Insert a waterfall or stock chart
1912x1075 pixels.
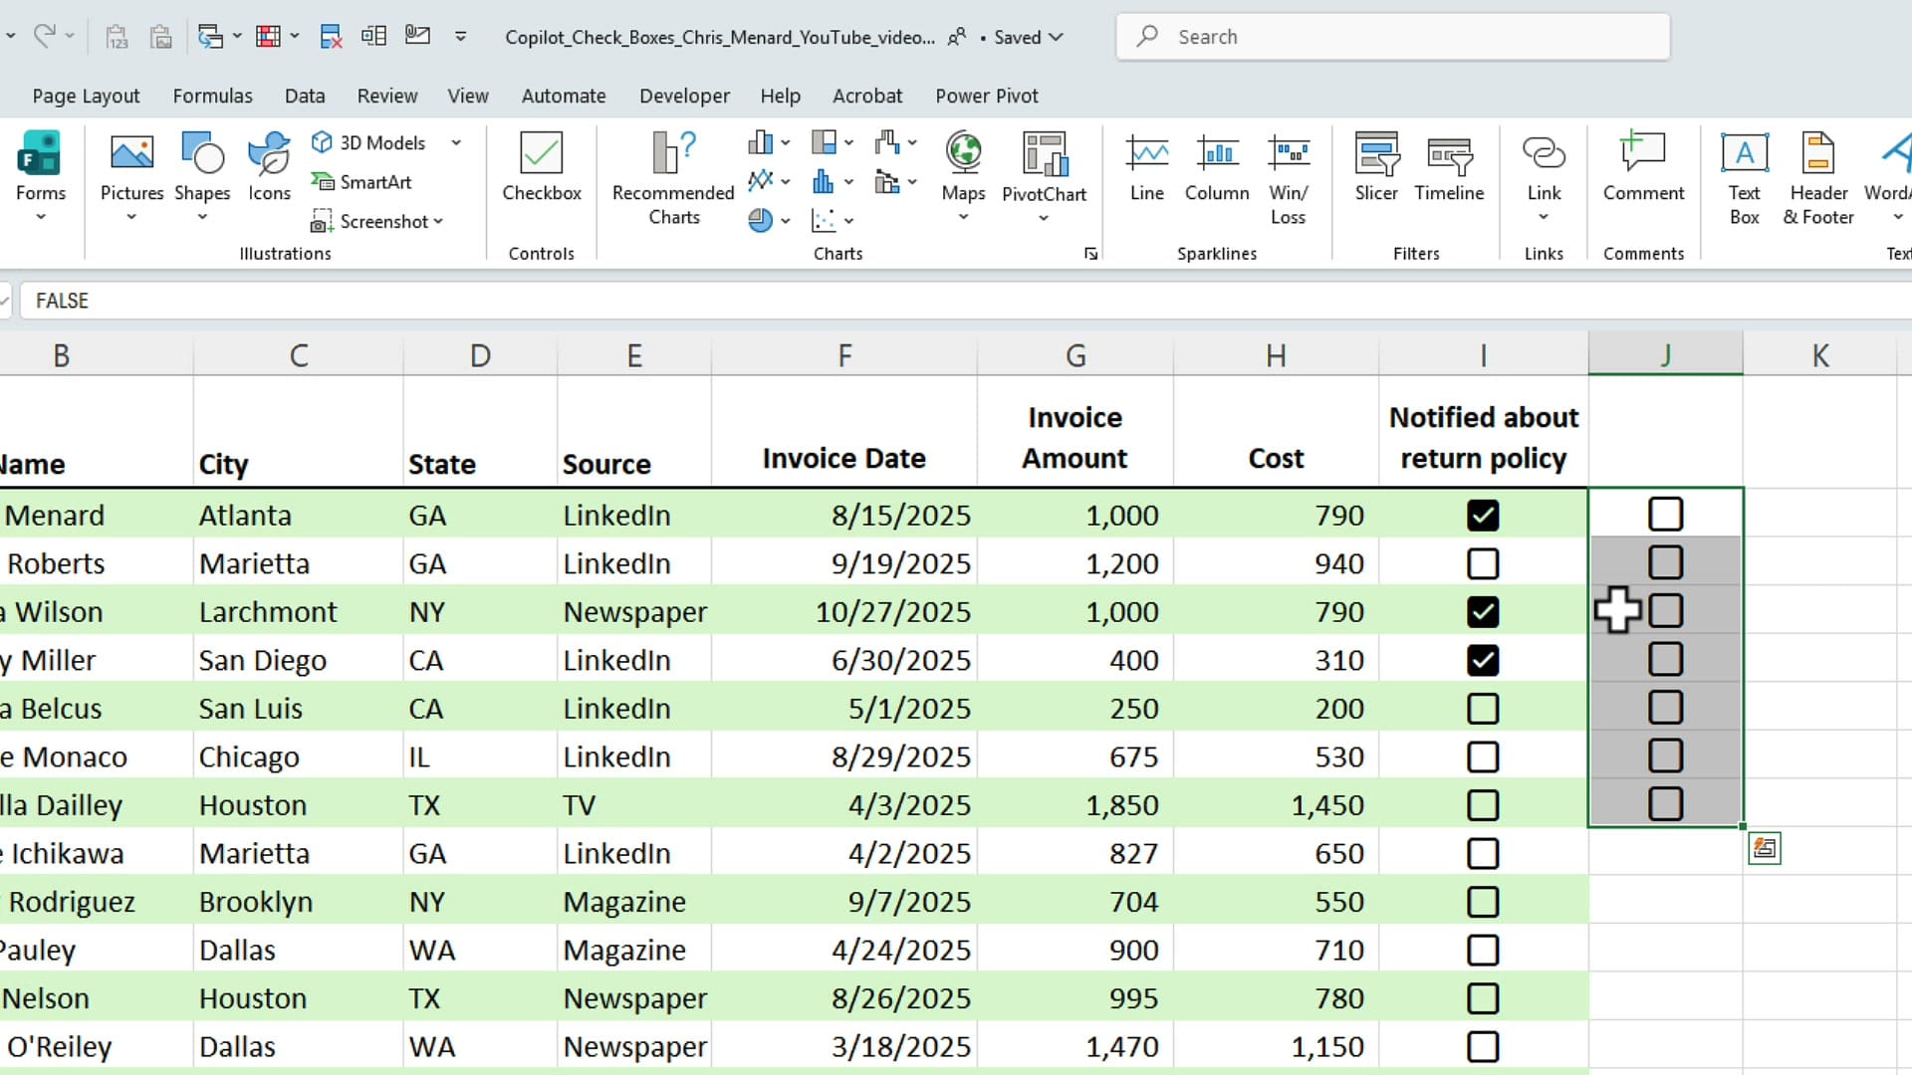[887, 142]
